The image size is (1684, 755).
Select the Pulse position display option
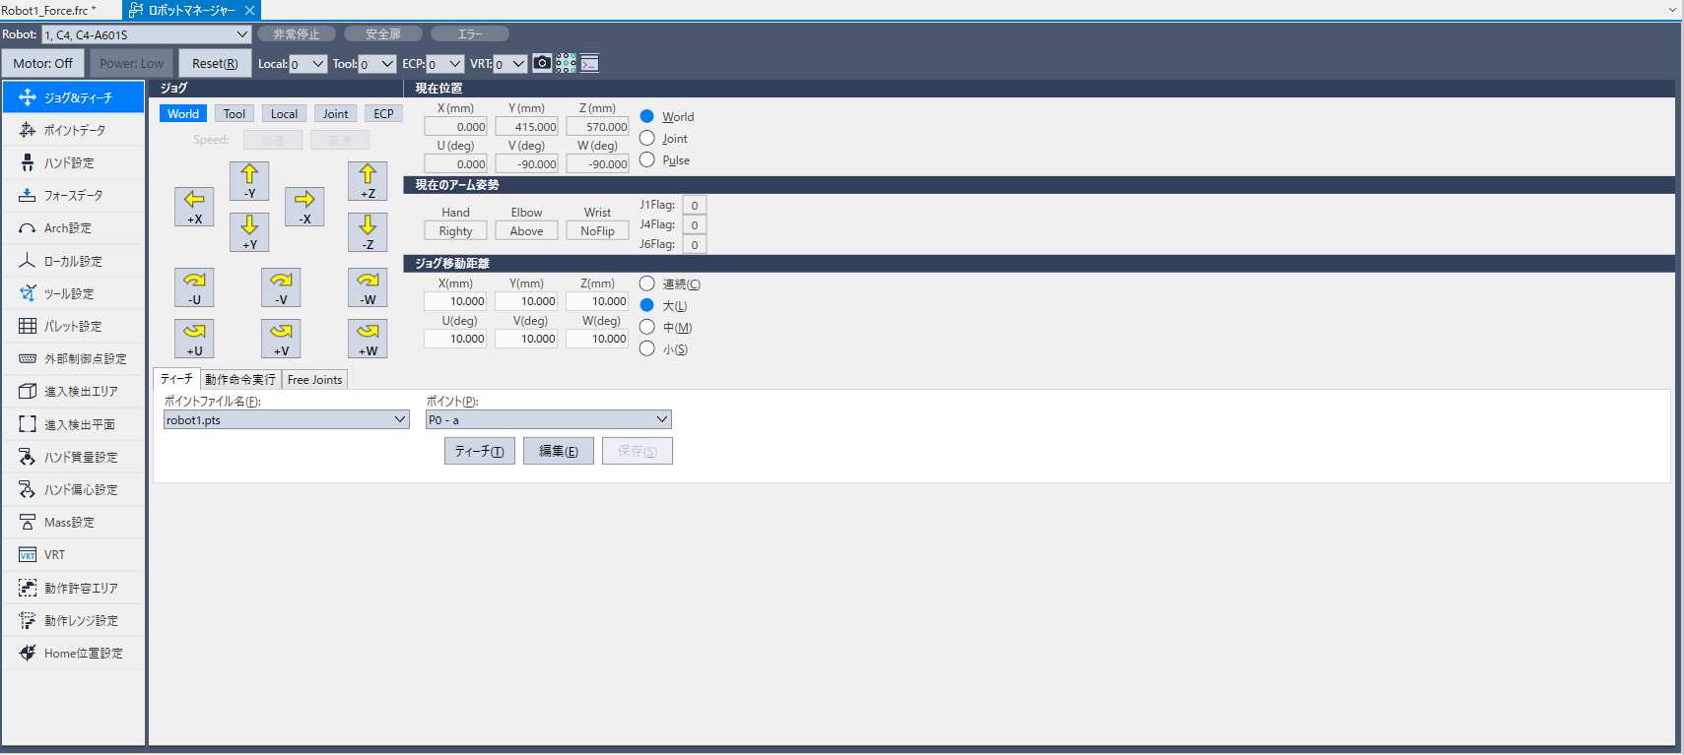coord(647,160)
